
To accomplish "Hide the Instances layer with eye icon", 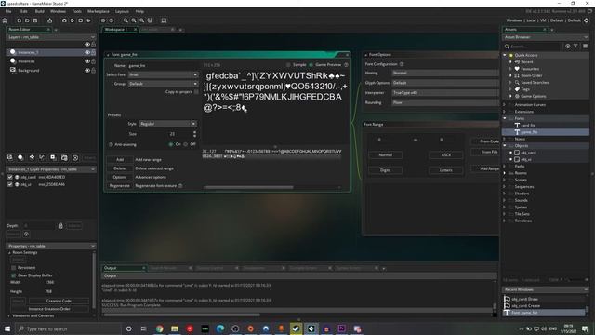I will click(87, 61).
